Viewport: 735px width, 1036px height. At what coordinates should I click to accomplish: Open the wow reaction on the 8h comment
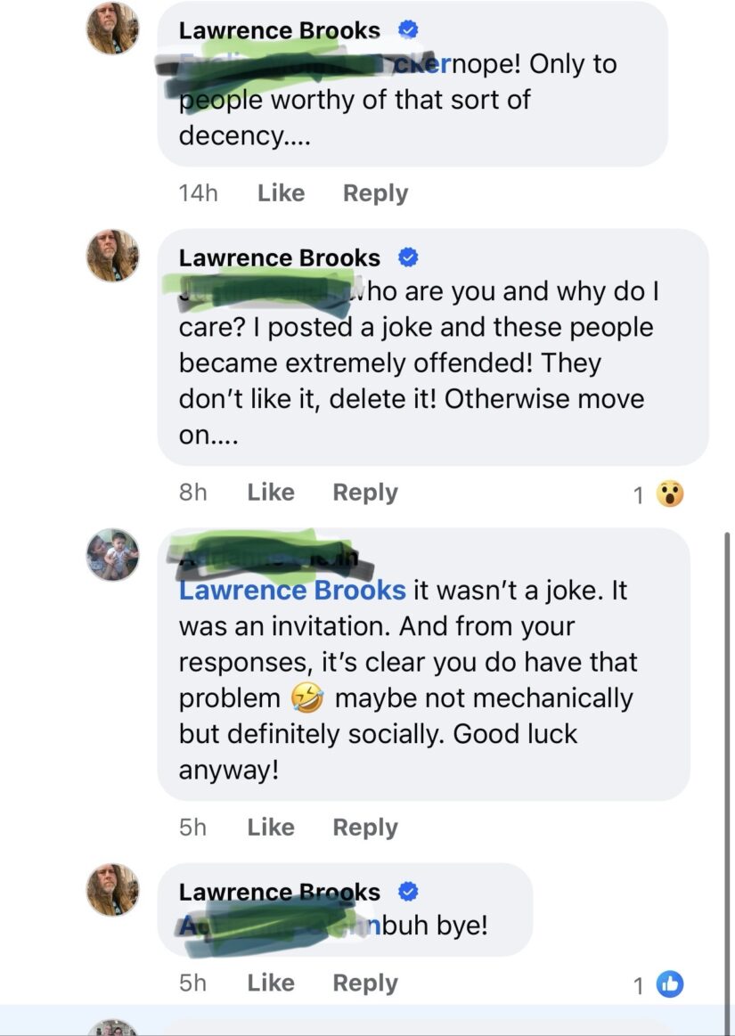pyautogui.click(x=670, y=494)
